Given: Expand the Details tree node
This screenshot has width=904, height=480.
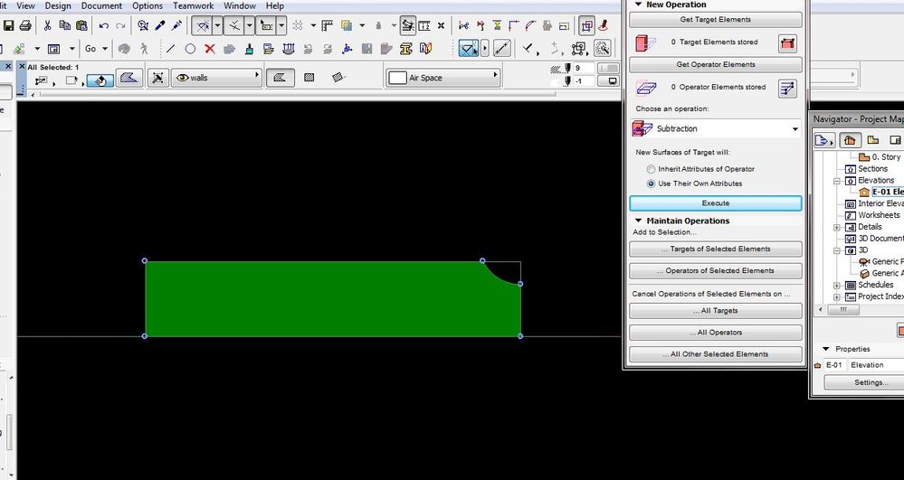Looking at the screenshot, I should pos(836,228).
